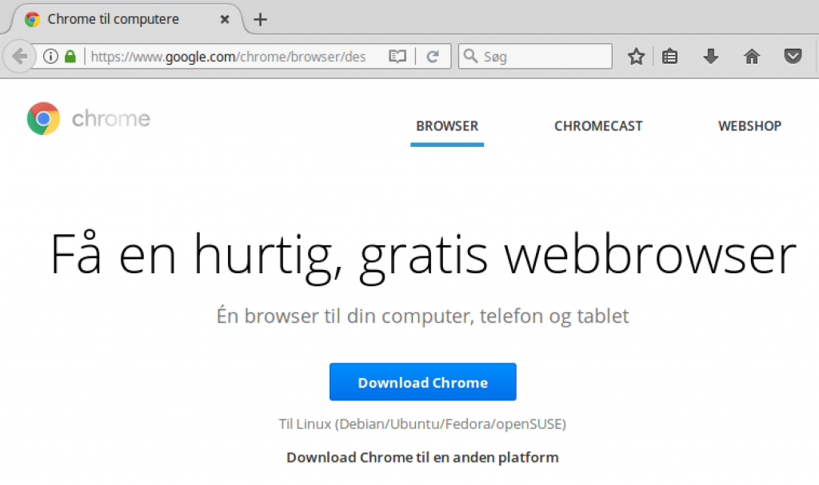Click 'Til Linux (Debian/Ubuntu/Fedora/openSUSE)' text

(422, 424)
